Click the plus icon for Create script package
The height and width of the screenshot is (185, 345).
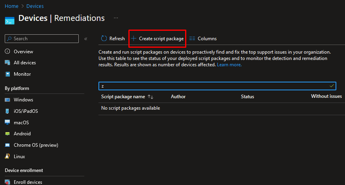[x=134, y=39]
